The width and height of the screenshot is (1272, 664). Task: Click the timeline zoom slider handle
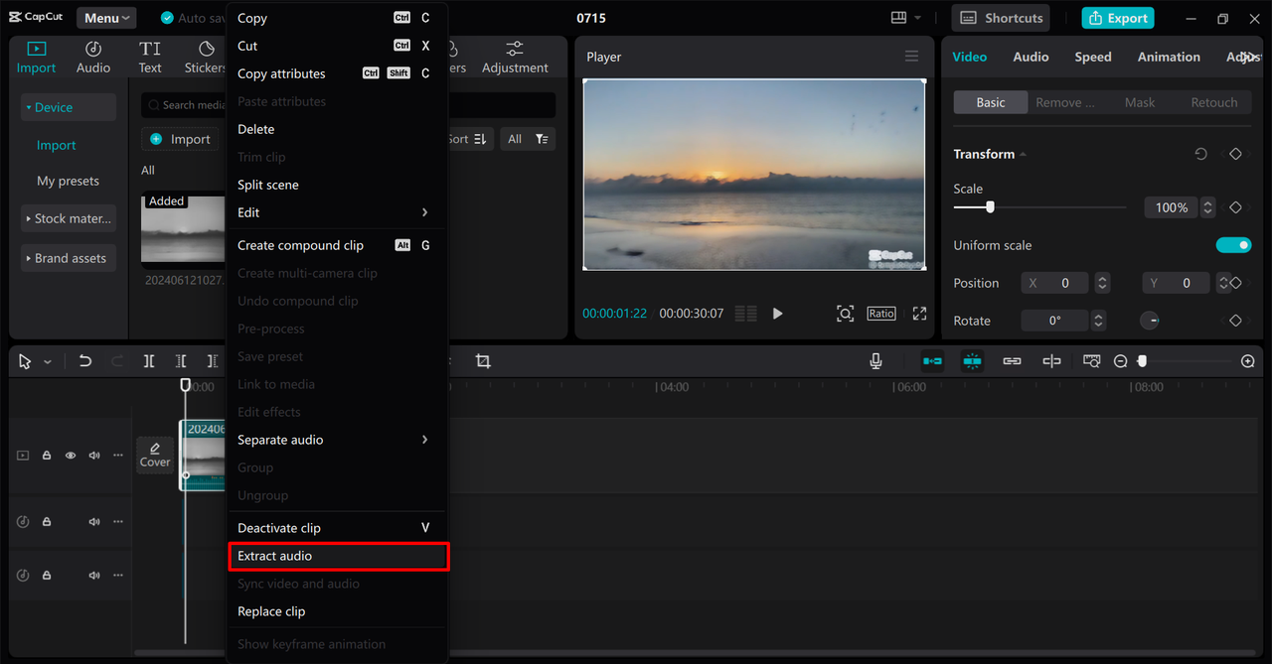[x=1142, y=361]
